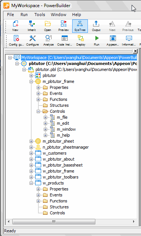Image resolution: width=141 pixels, height=236 pixels.
Task: Open the Tools menu
Action: click(40, 15)
